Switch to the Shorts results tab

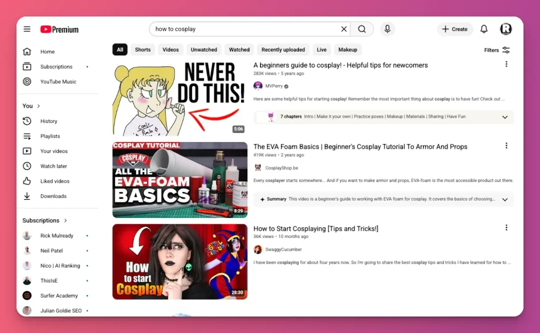142,49
